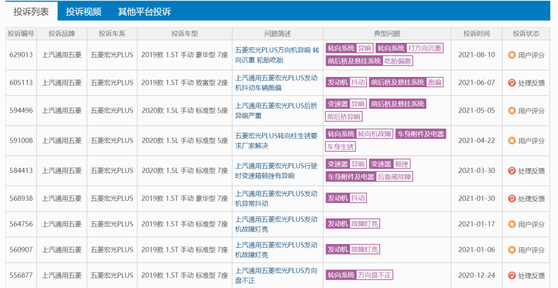Open link 五菱宏光PLUS转向柱生锈要求厂家解决
Screen dimensions: 558x288
[276, 141]
